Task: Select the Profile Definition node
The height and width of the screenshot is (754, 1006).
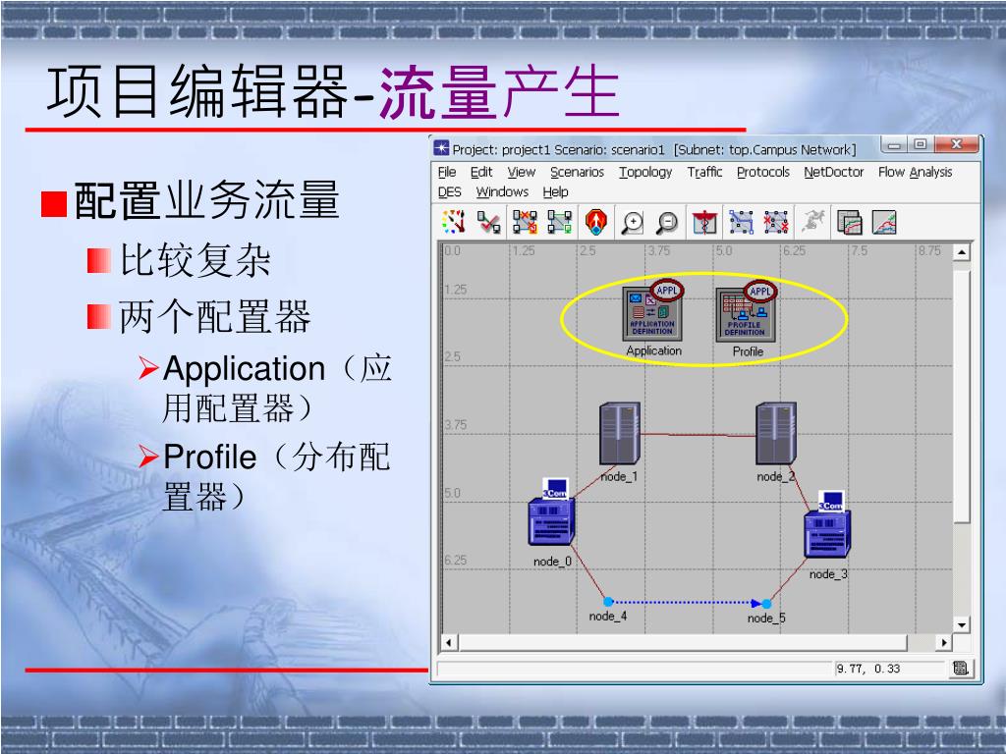Action: 746,313
